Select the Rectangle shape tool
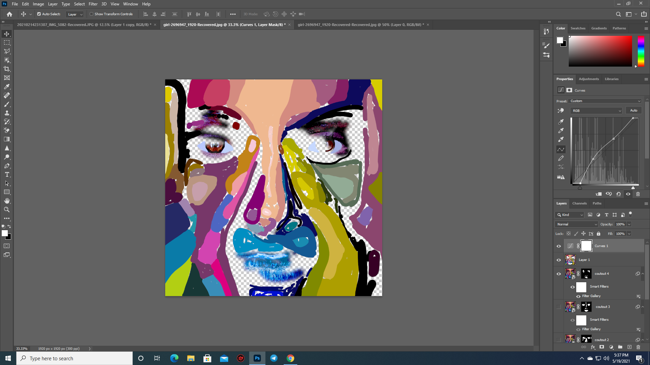Viewport: 650px width, 365px height. point(7,192)
